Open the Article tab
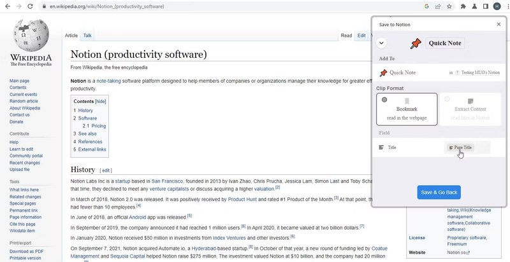The image size is (510, 262). [x=71, y=36]
